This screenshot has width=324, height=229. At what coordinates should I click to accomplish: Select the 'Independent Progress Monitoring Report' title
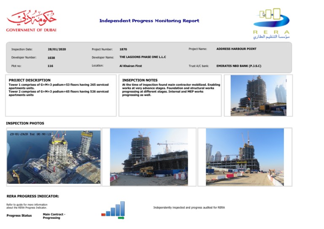point(149,21)
